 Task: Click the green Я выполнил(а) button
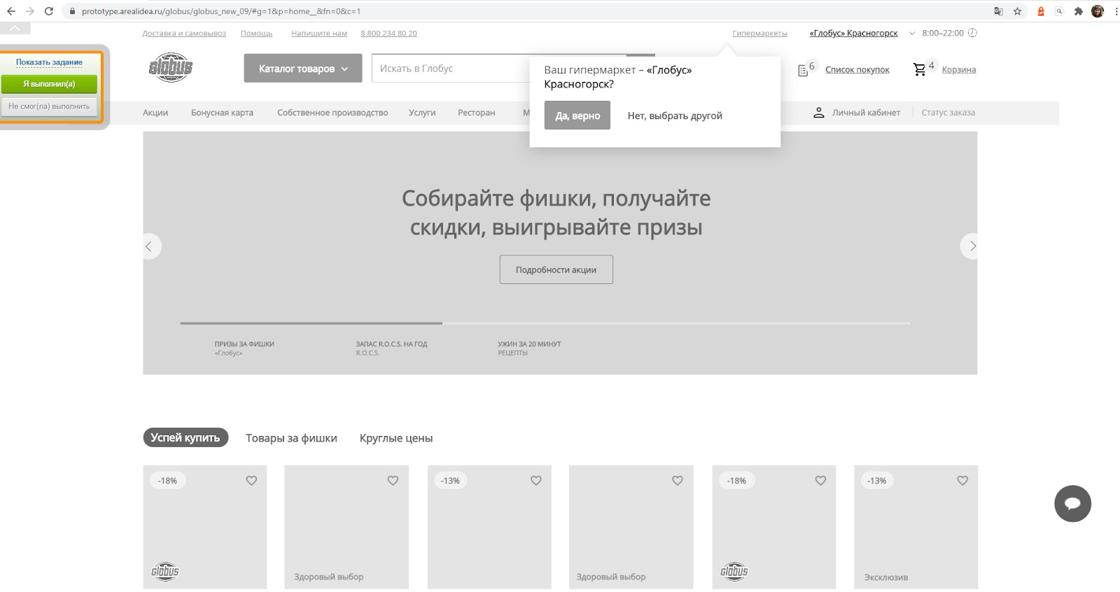pos(49,84)
